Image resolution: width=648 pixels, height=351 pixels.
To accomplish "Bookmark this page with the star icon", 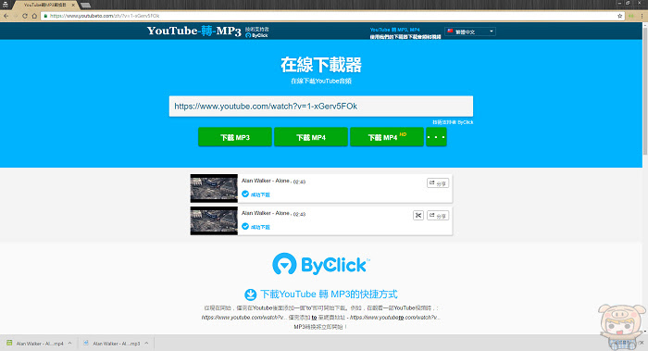I will [620, 16].
